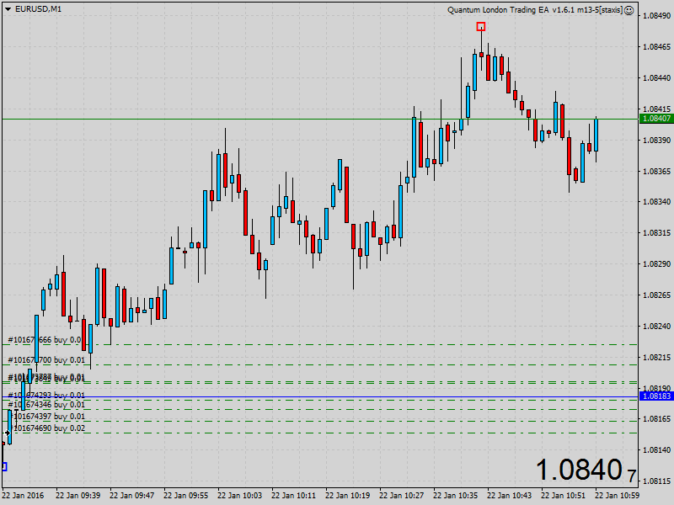Viewport: 674px width, 505px height.
Task: Click the 22 Jan 10:03 time label
Action: (x=240, y=496)
